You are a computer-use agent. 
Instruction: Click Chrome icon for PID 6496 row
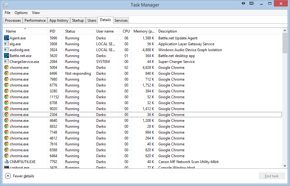coord(7,73)
